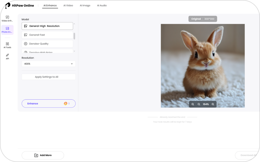Click Apply Settings to All button
Viewport: 260px width, 162px height.
point(48,77)
